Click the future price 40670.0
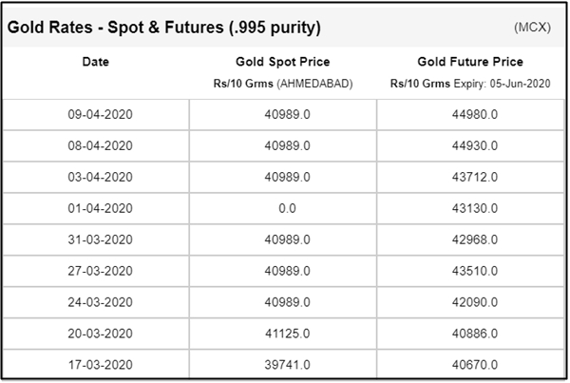Screen dimensions: 570x383 (x=470, y=365)
